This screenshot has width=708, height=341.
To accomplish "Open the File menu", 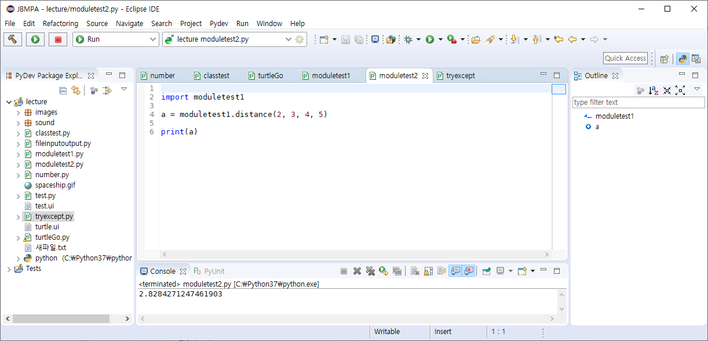I will (x=10, y=24).
